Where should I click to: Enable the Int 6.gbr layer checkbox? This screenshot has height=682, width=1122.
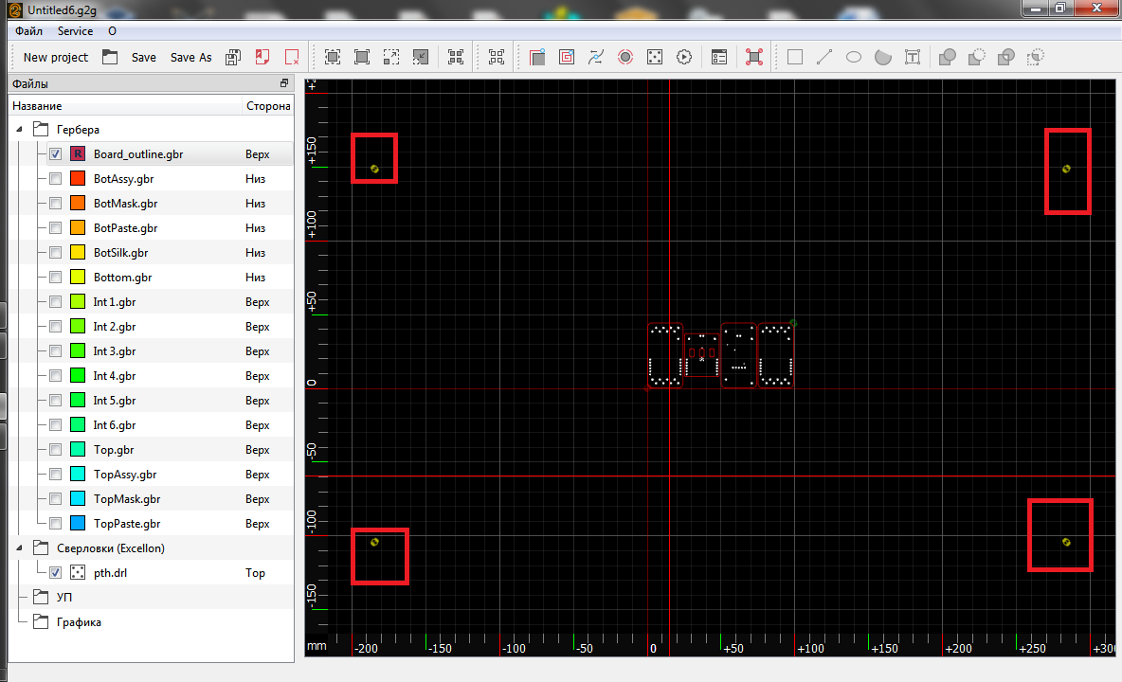[56, 425]
